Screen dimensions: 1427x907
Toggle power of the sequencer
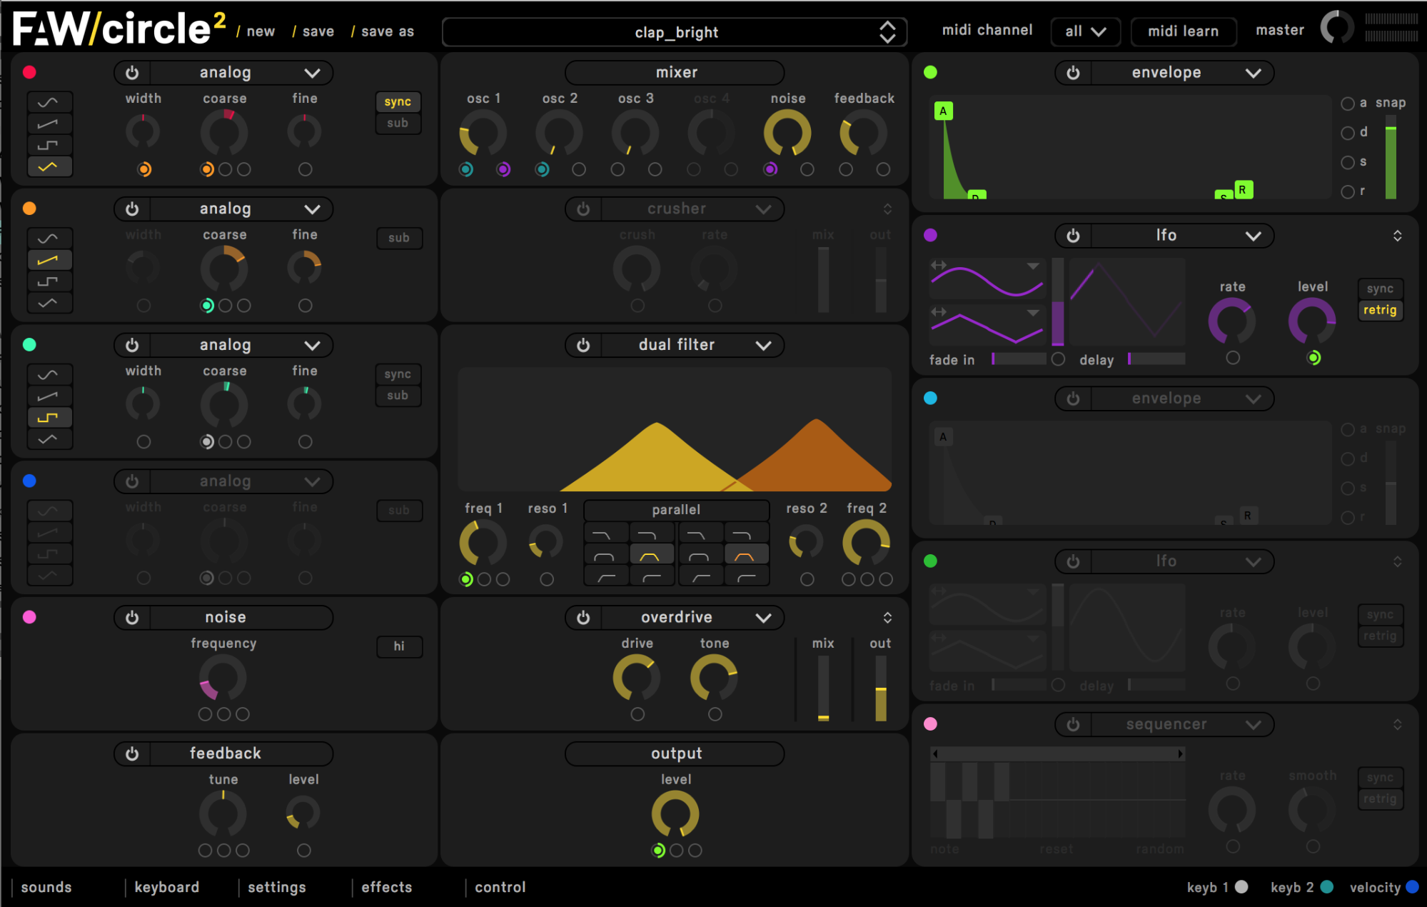click(1073, 725)
